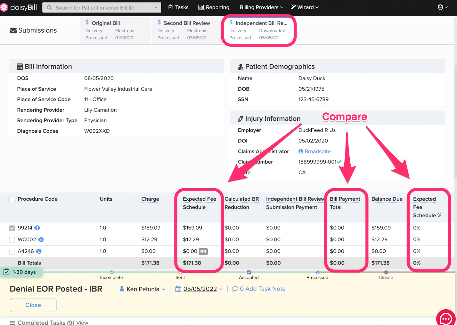Screen dimensions: 457x325
Task: Click the Independent Bill Review Submission Payment header
Action: (295, 203)
